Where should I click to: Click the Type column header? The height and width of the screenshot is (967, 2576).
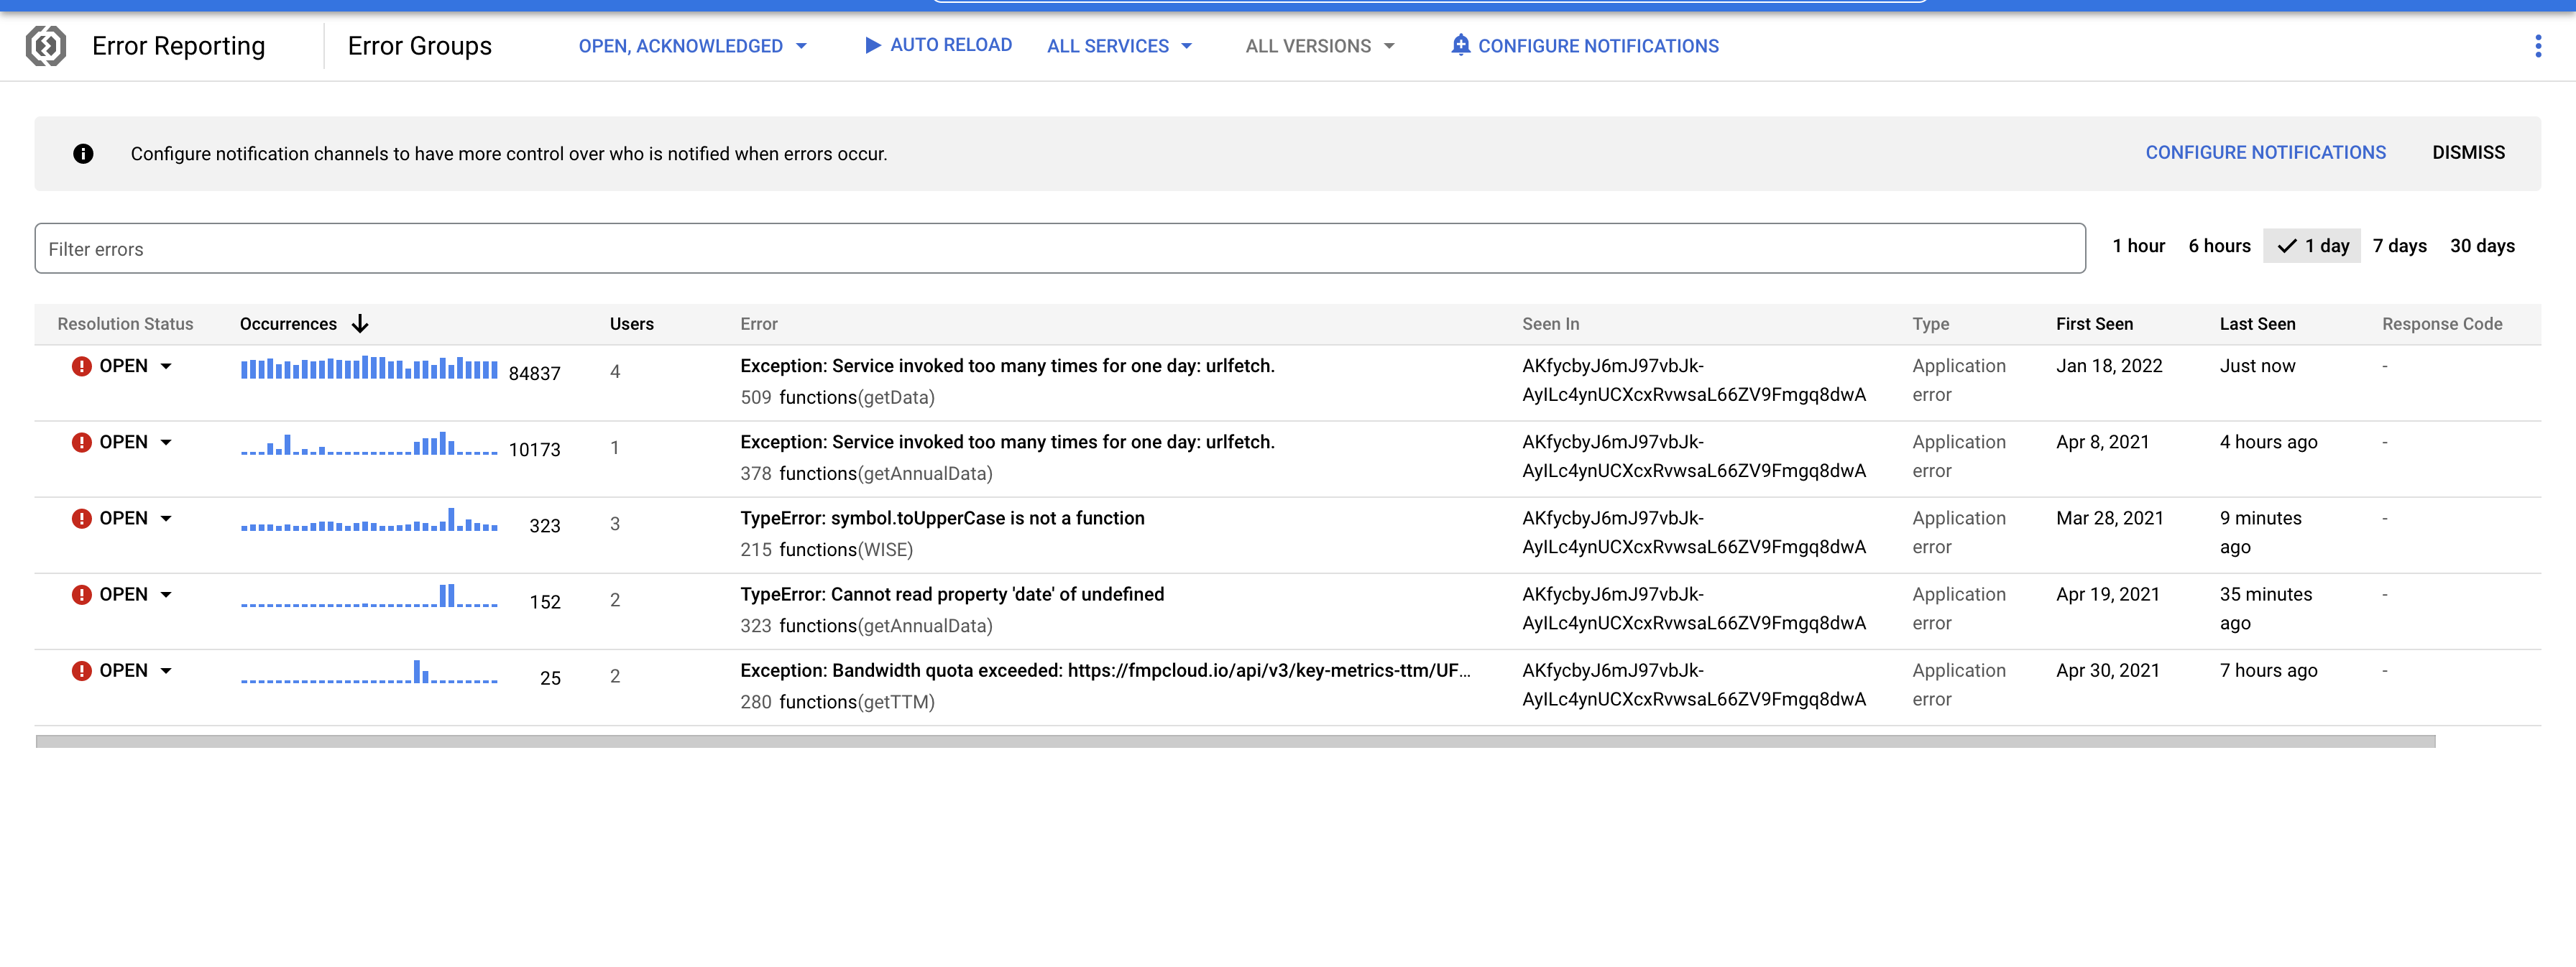[x=1930, y=324]
